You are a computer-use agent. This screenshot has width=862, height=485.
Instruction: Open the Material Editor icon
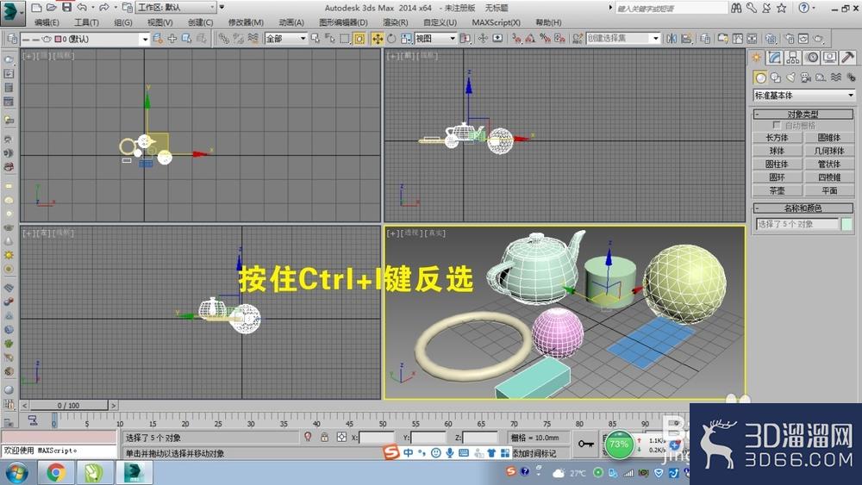771,39
